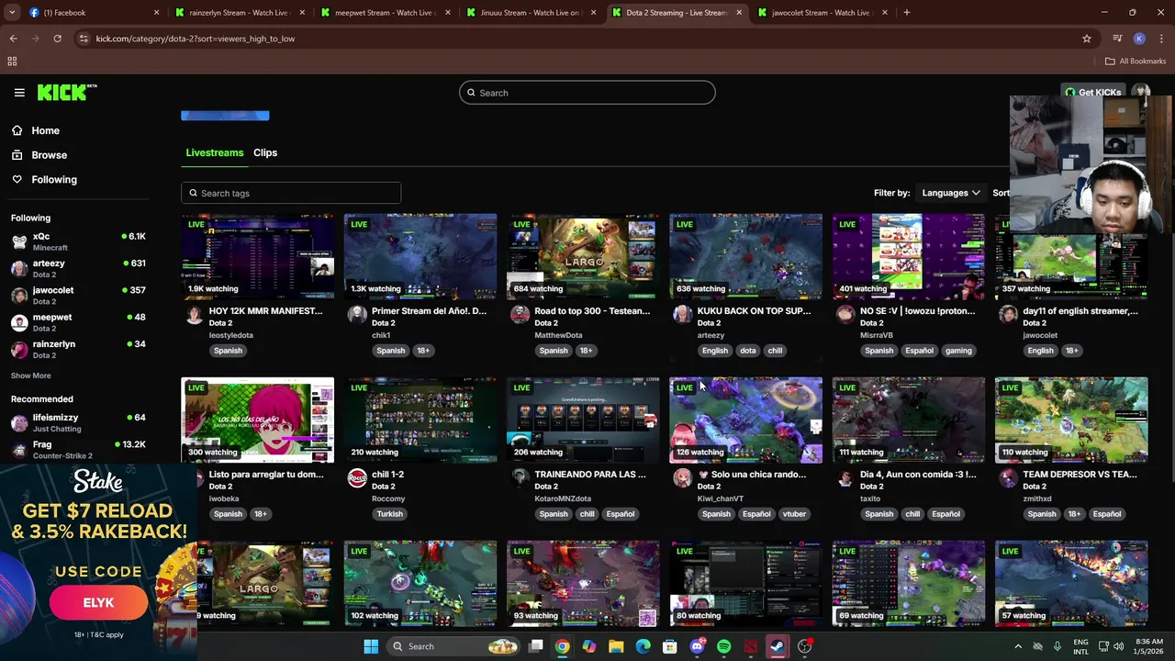This screenshot has height=661, width=1175.
Task: Show hidden system tray icons
Action: pyautogui.click(x=1017, y=646)
